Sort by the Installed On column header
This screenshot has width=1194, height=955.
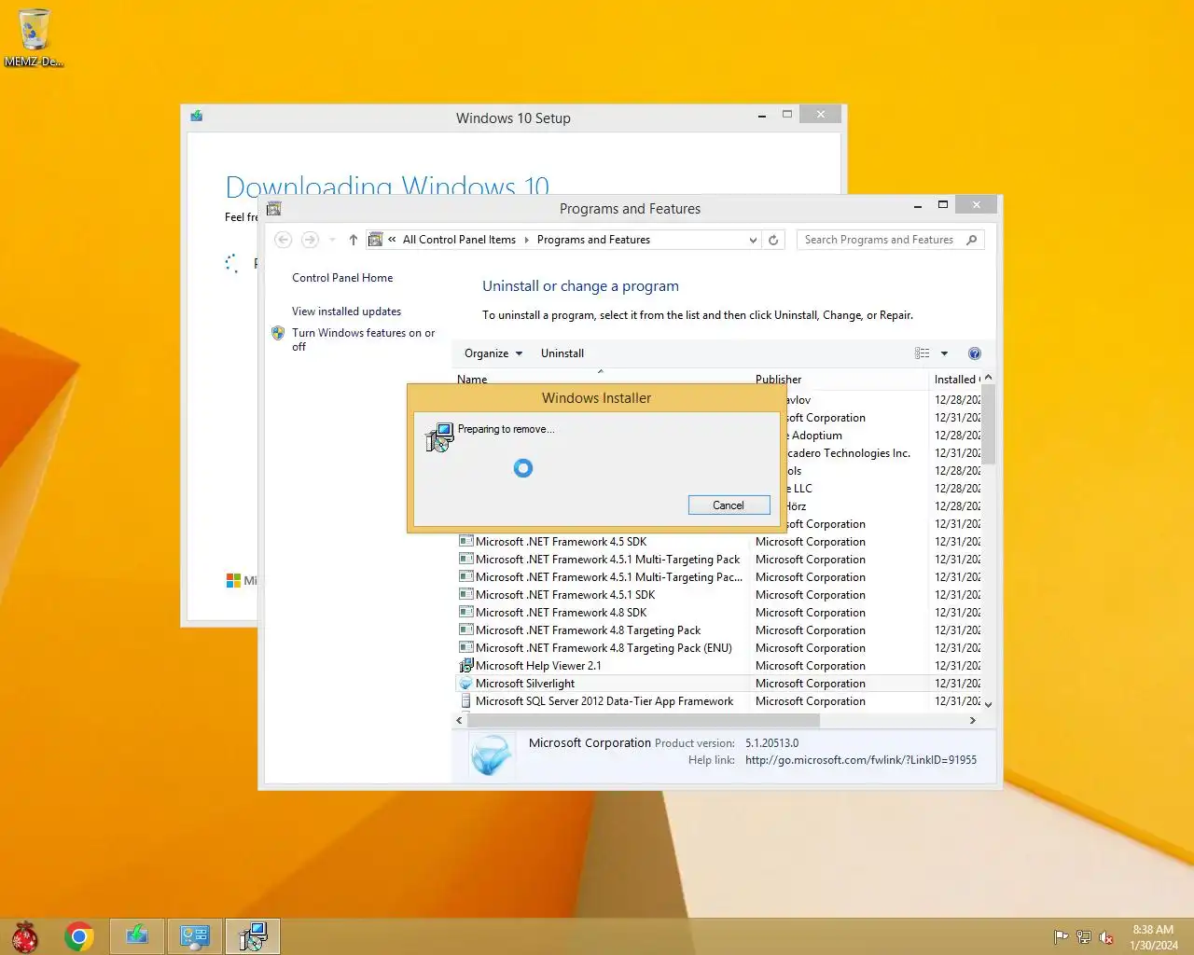[x=956, y=380]
